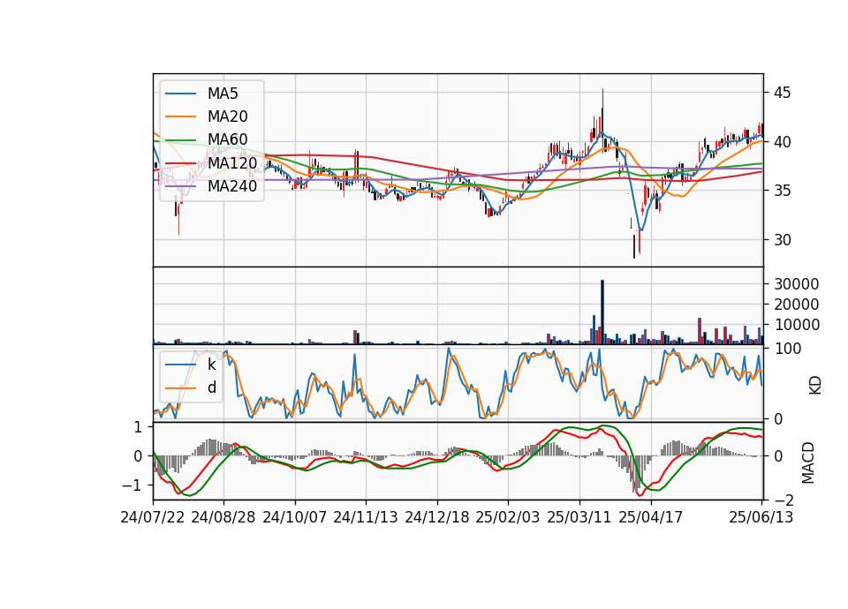The width and height of the screenshot is (848, 609).
Task: Click the 25/02/03 date label
Action: pyautogui.click(x=508, y=517)
